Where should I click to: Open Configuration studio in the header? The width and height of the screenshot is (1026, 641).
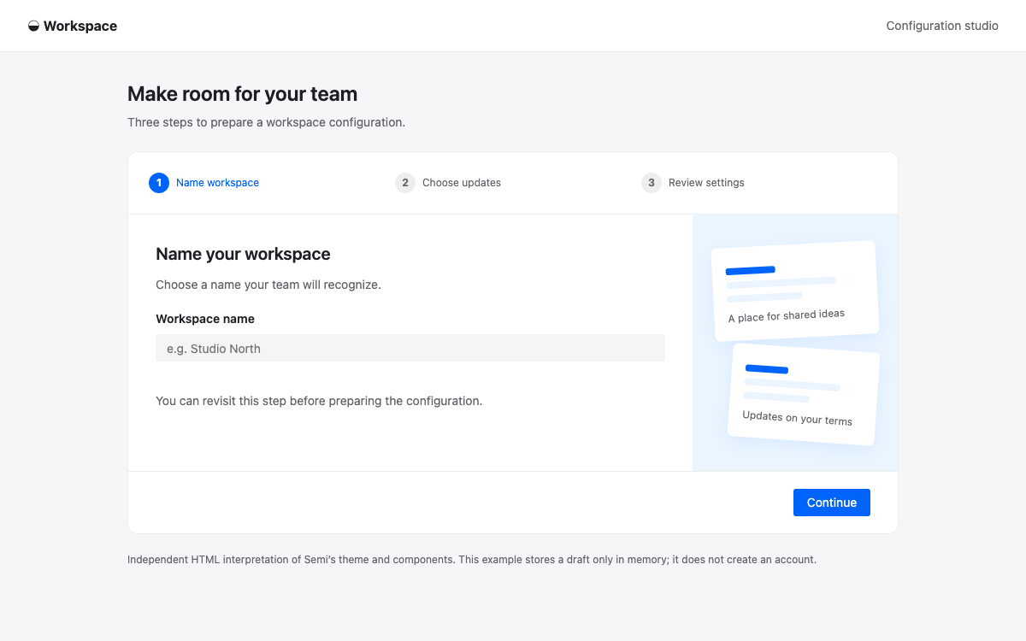click(942, 26)
